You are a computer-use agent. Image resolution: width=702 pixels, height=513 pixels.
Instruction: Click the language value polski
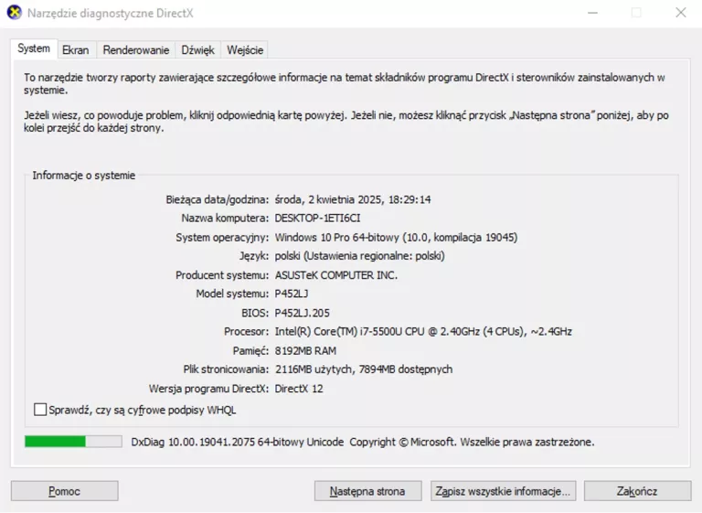click(x=360, y=256)
